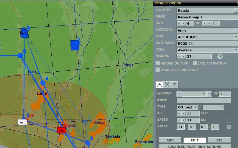The width and height of the screenshot is (238, 148).
Task: Click the speed value field showing 11
Action: pyautogui.click(x=193, y=120)
